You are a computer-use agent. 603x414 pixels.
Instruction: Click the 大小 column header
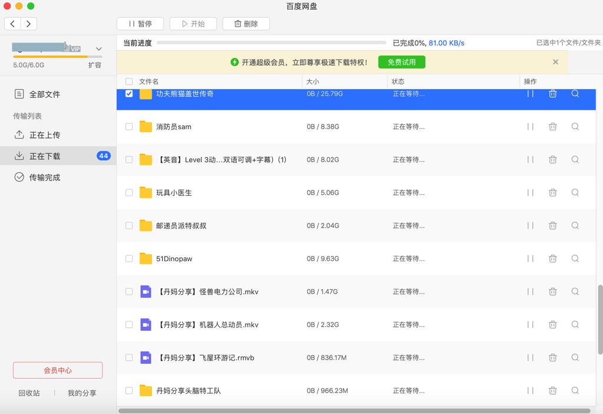pyautogui.click(x=312, y=81)
